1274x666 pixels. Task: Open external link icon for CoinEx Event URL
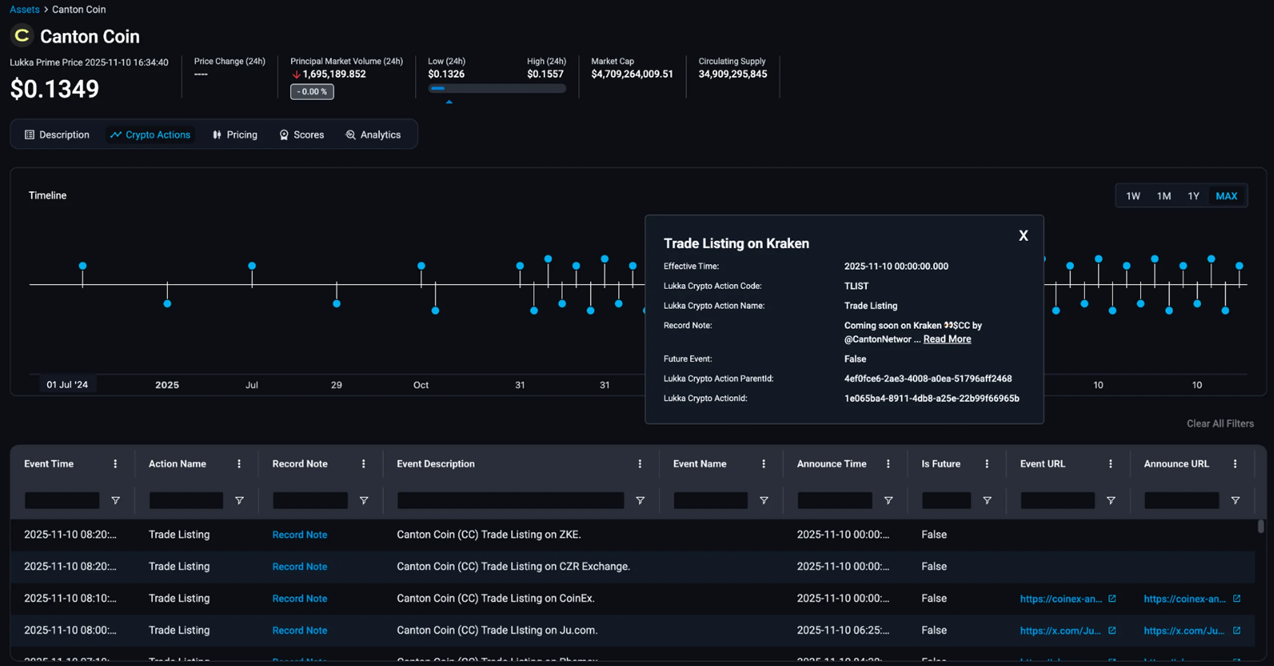[x=1112, y=598]
